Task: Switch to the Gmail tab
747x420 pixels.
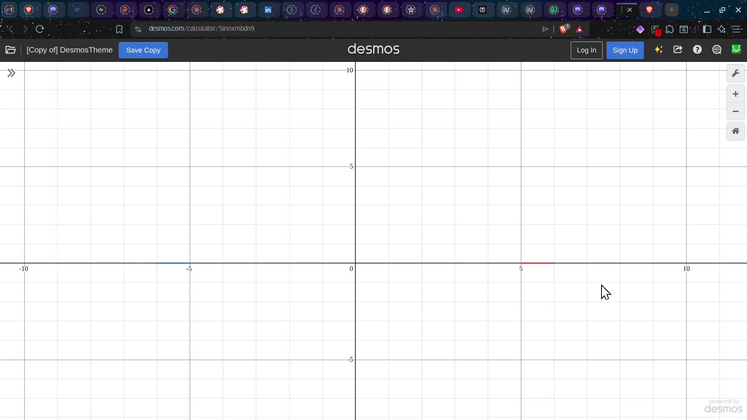Action: click(x=10, y=10)
